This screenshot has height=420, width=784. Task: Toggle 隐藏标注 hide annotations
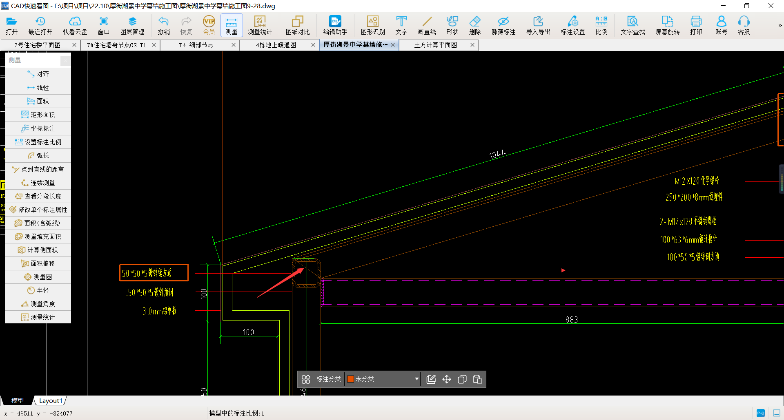coord(503,25)
